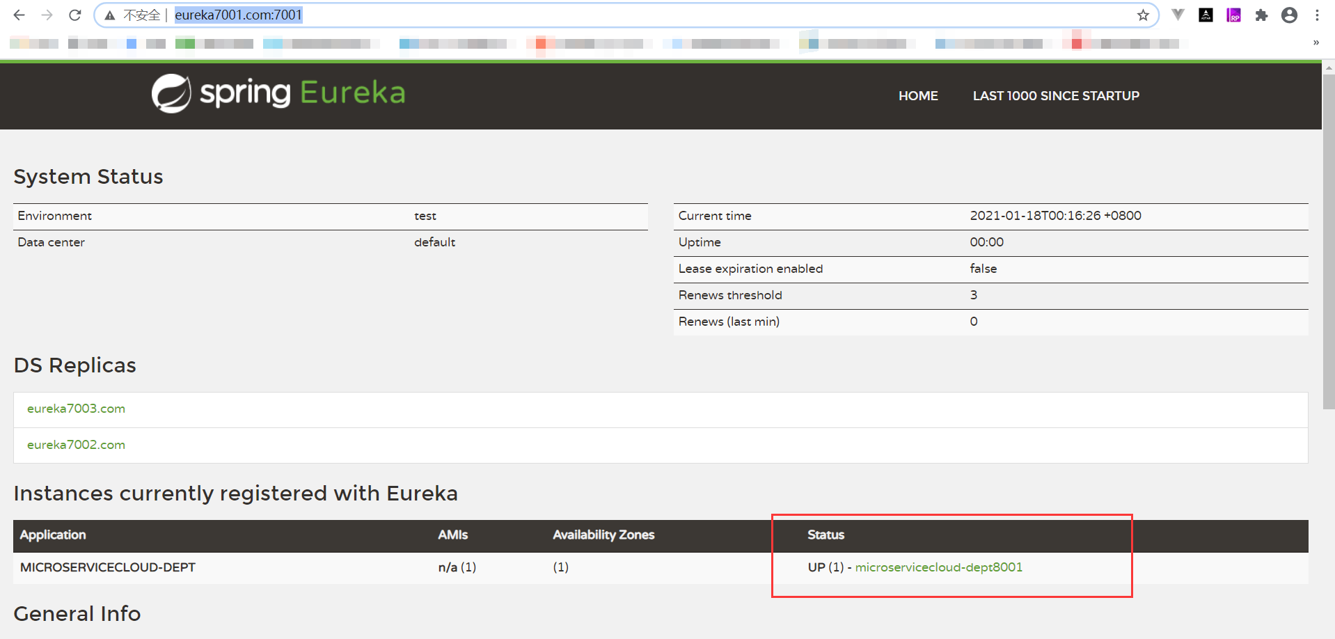Click the browser forward arrow
Image resolution: width=1335 pixels, height=639 pixels.
47,15
